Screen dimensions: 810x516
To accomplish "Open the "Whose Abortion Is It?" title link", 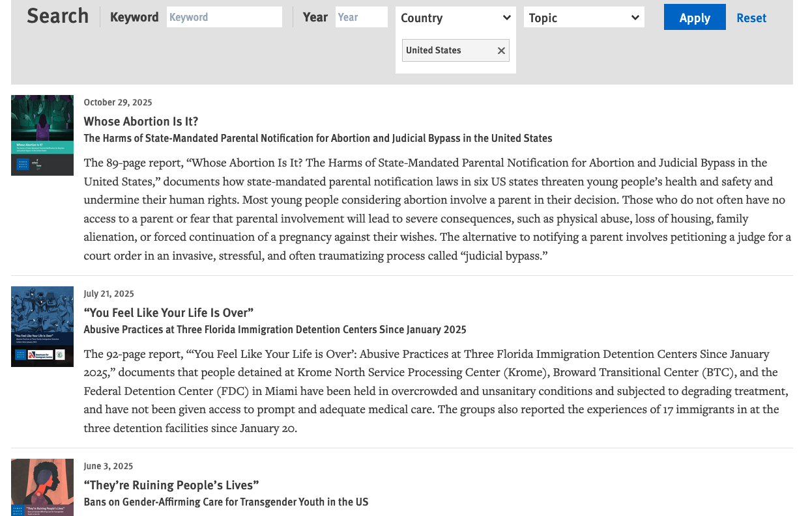I will click(x=141, y=122).
